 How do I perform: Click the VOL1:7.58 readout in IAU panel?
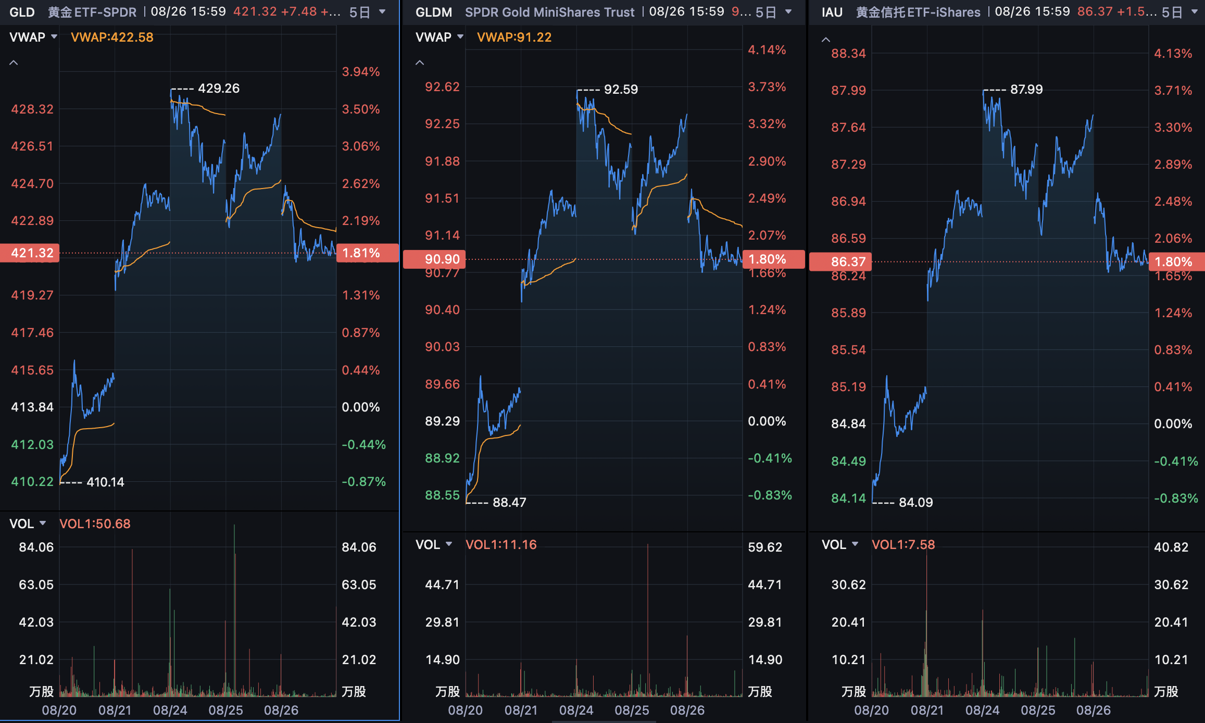pos(903,544)
